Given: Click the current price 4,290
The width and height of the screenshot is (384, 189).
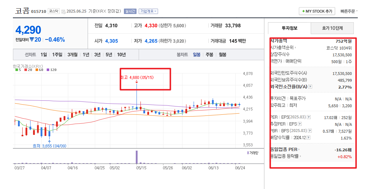Looking at the screenshot, I should coord(28,30).
